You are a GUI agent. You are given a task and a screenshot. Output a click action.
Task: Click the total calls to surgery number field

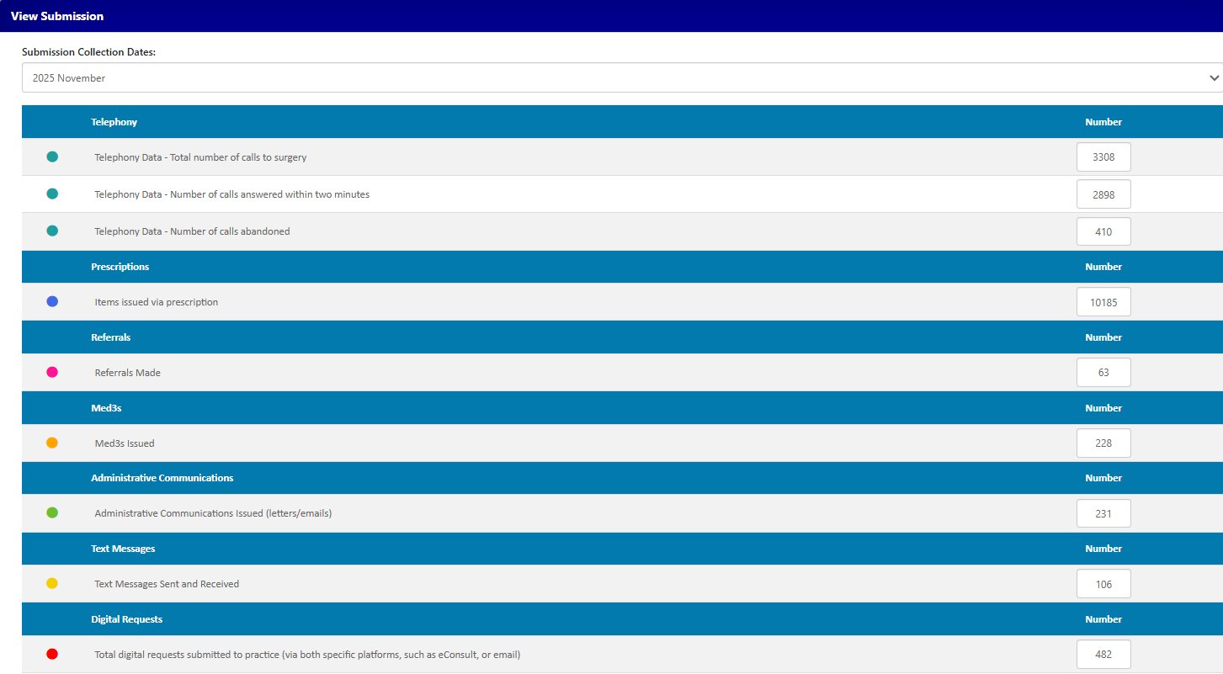[1103, 157]
